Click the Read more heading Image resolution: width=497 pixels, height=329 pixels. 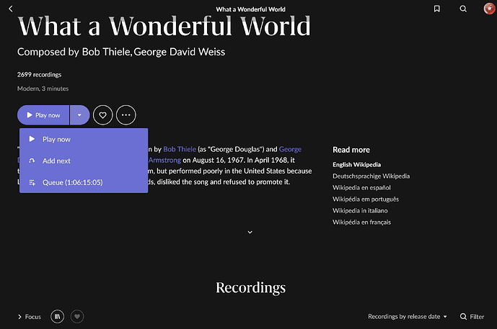click(351, 150)
